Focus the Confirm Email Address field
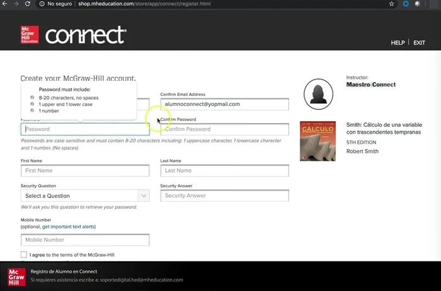Screen dimensions: 441x291 coord(224,104)
